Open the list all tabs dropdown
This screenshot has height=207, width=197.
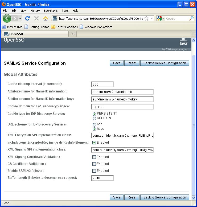pos(194,34)
